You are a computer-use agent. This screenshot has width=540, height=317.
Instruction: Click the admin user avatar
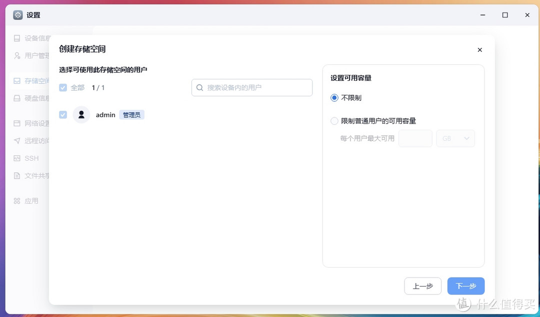(x=81, y=114)
